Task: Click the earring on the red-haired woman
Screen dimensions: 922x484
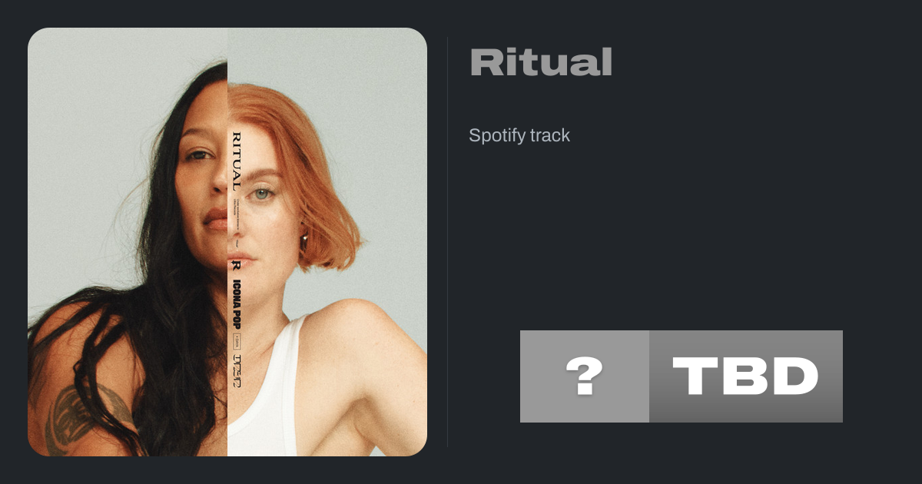Action: coord(305,240)
